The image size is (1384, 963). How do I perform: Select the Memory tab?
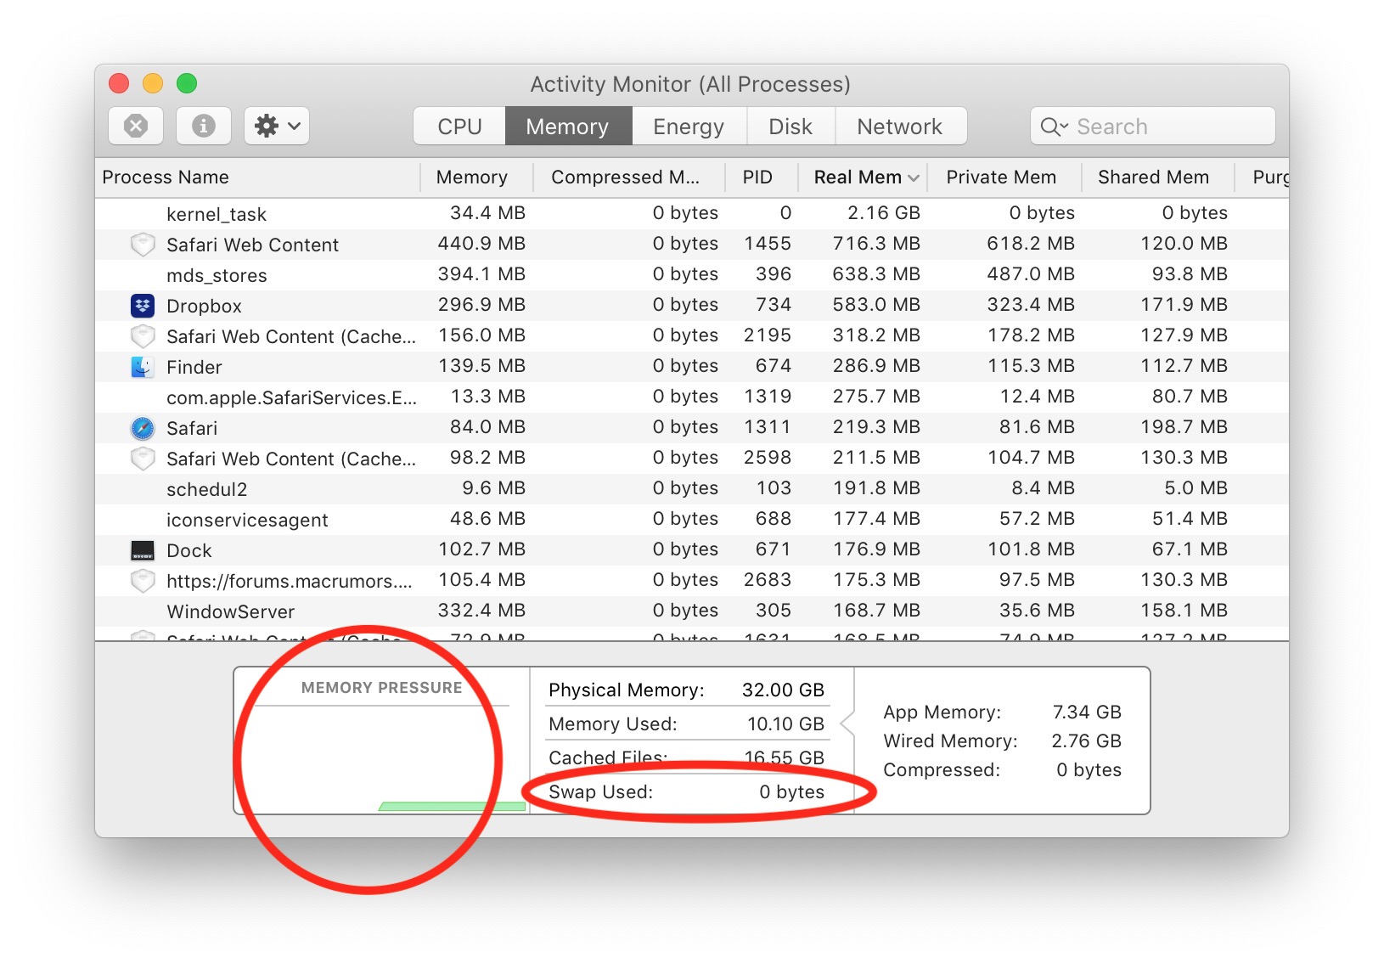pyautogui.click(x=568, y=127)
